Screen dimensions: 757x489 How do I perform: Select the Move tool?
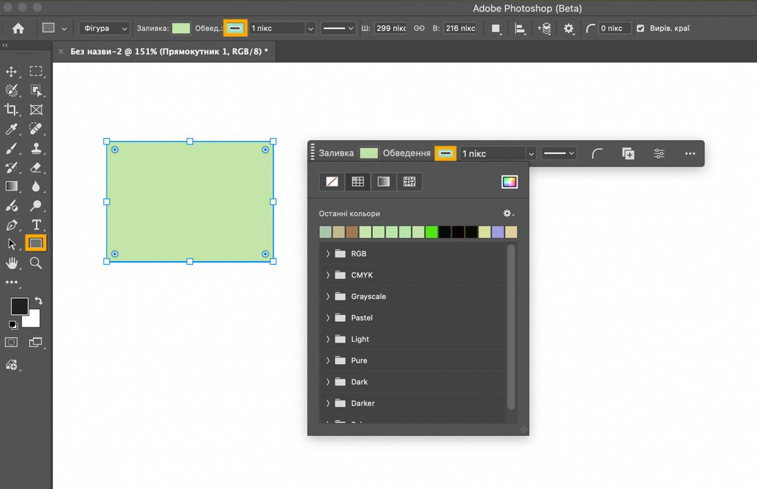[x=11, y=71]
